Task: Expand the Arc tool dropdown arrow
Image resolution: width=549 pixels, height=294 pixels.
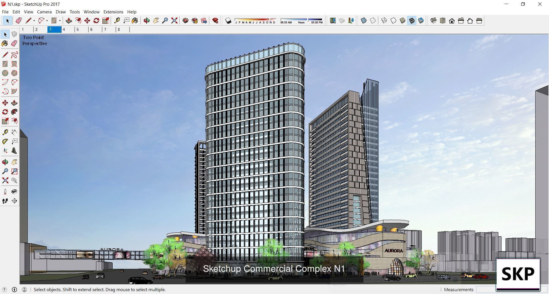Action: tap(47, 21)
